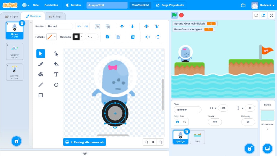This screenshot has height=156, width=277.
Task: Select the Brush tool
Action: 41,64
